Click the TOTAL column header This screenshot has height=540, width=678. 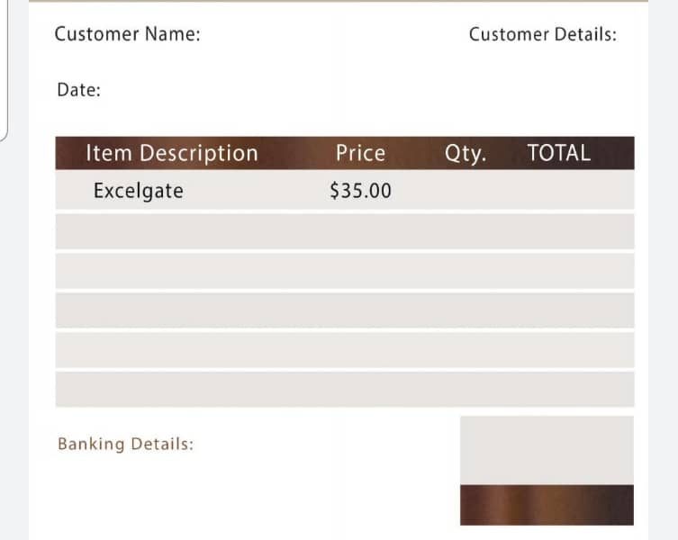click(x=558, y=153)
